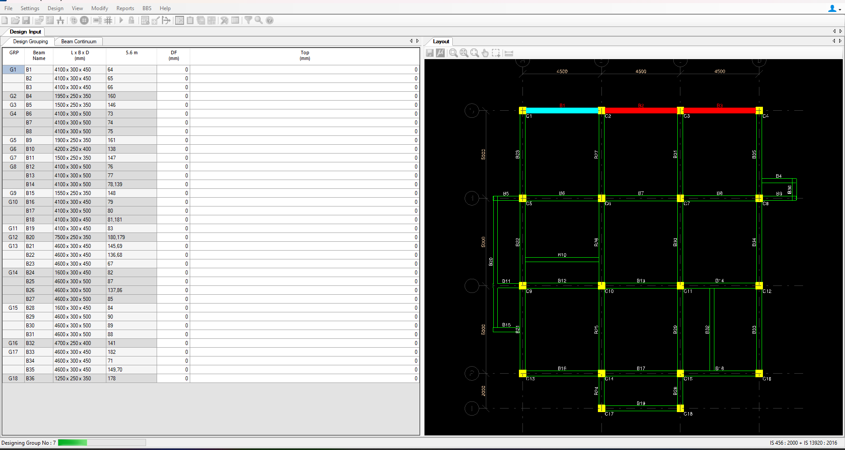845x450 pixels.
Task: Select the marquee selection tool in Layout
Action: click(x=496, y=53)
